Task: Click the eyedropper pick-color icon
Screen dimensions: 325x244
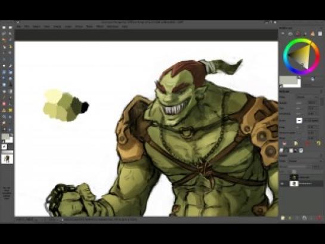Action: point(312,79)
